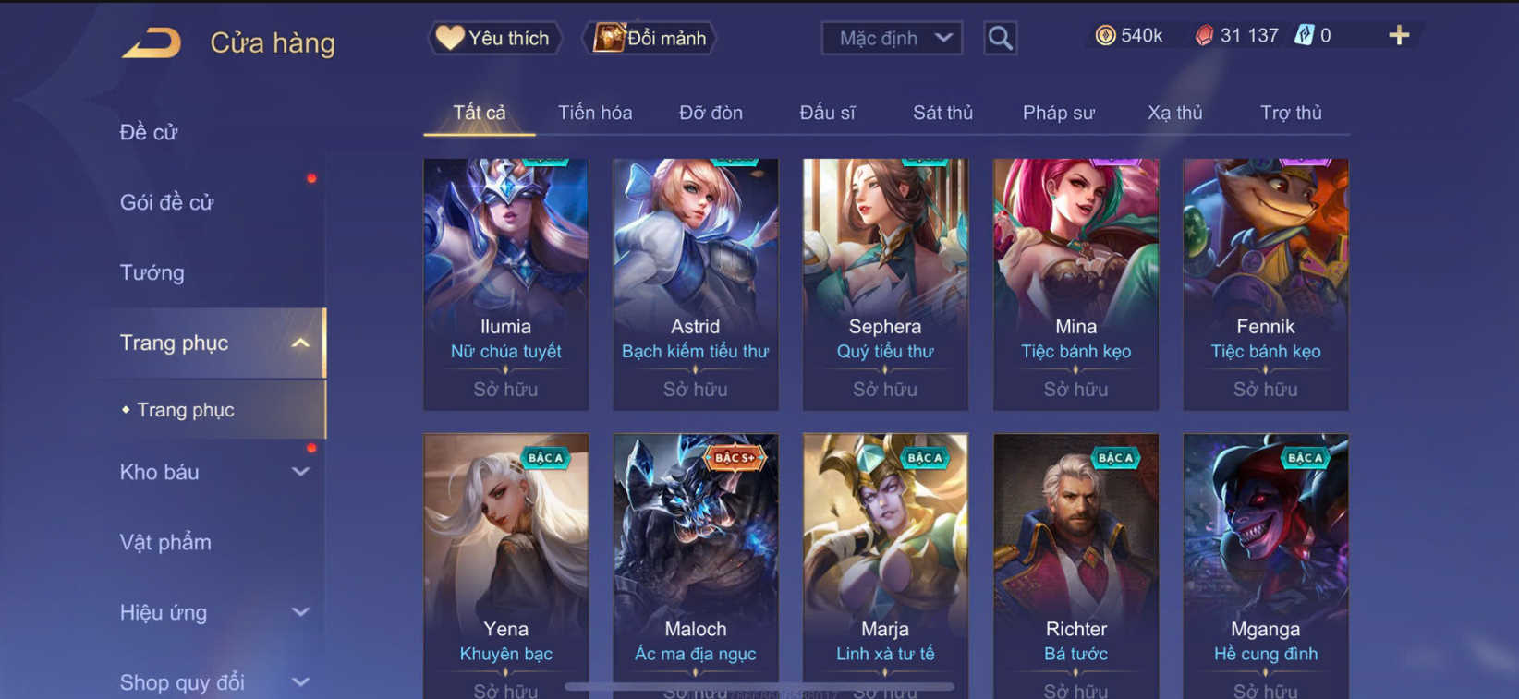
Task: Collapse the Trang phục sidebar section
Action: (300, 343)
